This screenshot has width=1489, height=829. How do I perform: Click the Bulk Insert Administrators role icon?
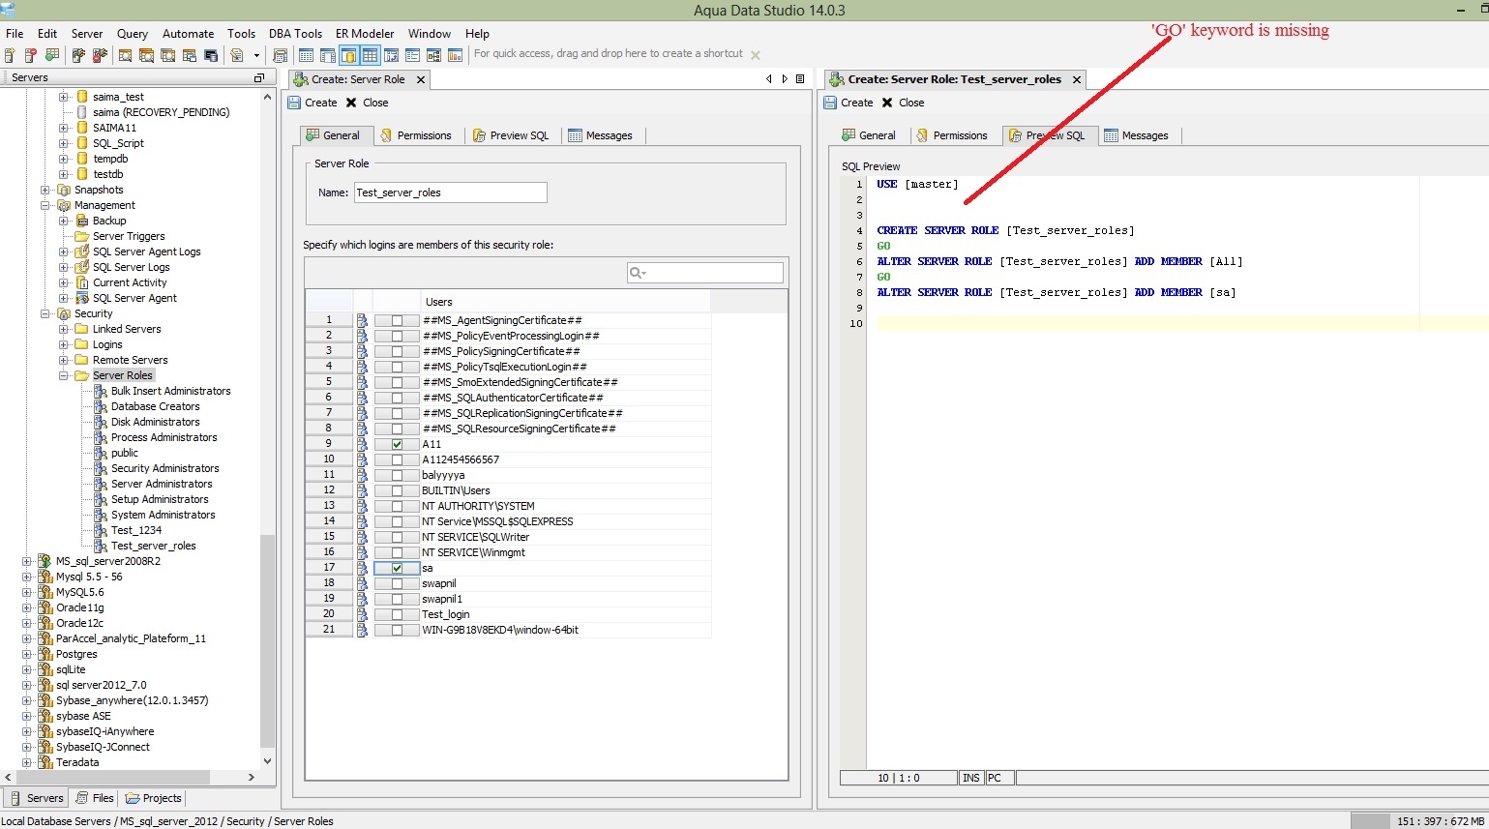[101, 391]
